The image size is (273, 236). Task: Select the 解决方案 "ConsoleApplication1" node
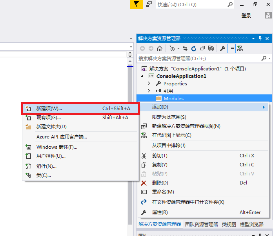coord(197,68)
